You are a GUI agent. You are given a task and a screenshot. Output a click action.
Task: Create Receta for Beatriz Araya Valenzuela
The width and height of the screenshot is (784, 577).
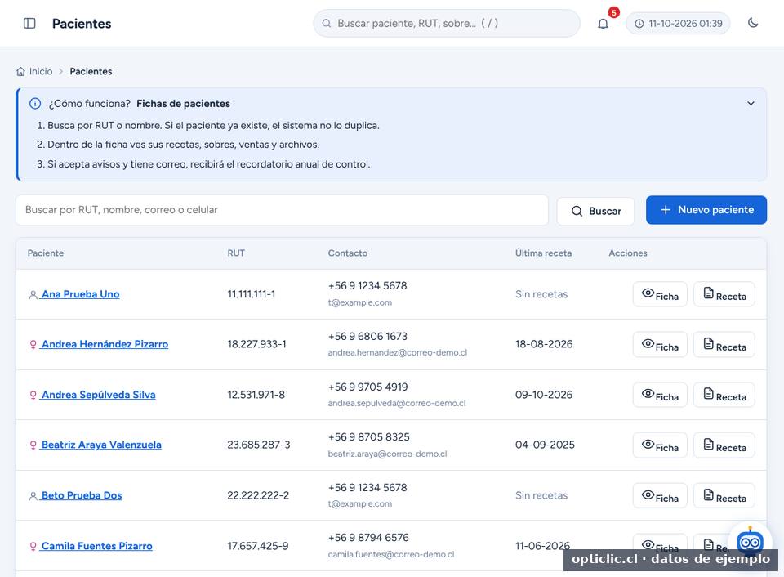[x=724, y=445]
